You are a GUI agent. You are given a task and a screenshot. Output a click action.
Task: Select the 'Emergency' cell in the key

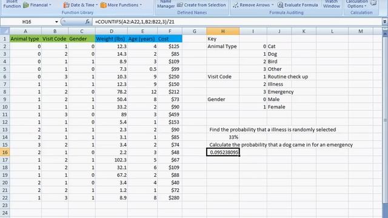pos(280,91)
